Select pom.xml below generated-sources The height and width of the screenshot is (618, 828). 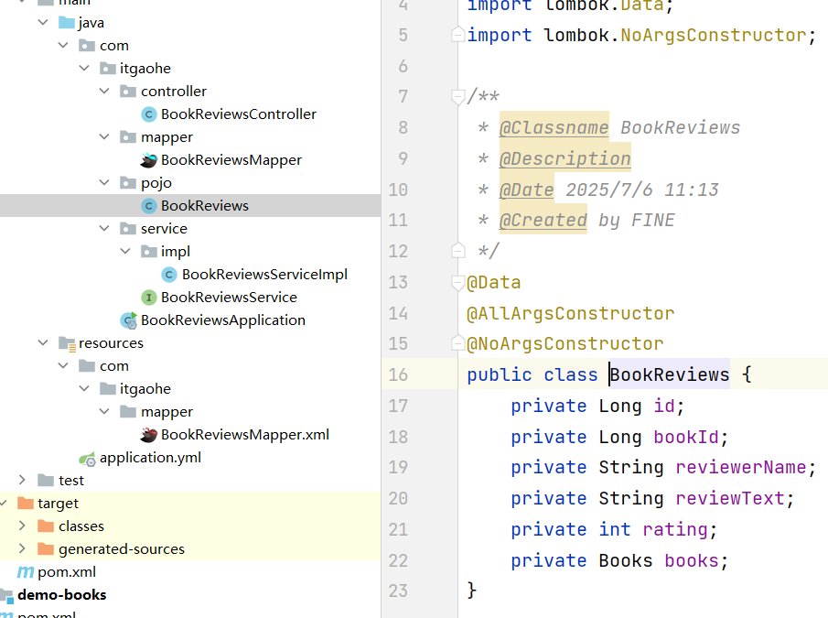[x=67, y=572]
